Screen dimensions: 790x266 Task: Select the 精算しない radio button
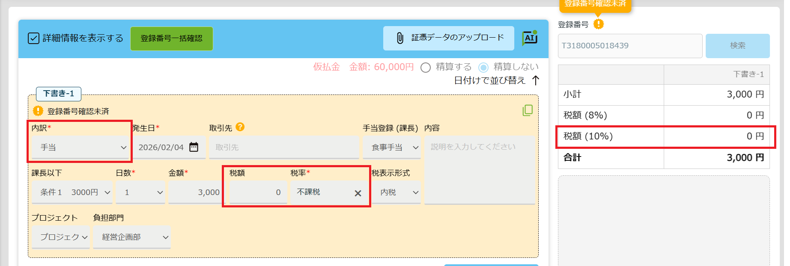(483, 68)
